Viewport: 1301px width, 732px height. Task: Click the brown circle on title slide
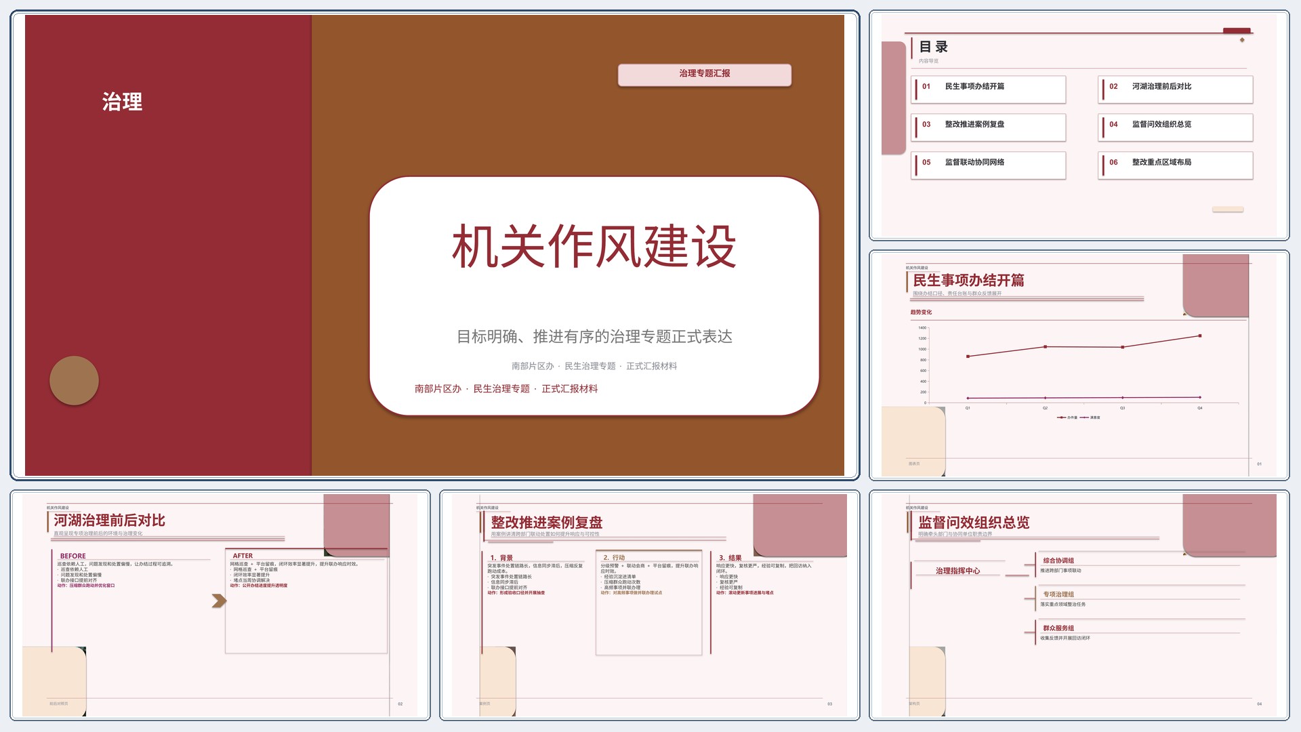(74, 380)
